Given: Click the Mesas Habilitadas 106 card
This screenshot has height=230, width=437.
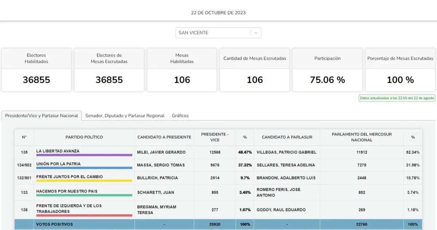Looking at the screenshot, I should tap(182, 70).
